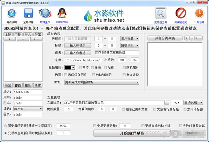Image resolution: width=209 pixels, height=142 pixels.
Task: Start with 开始站群更新 button
Action: coord(132,133)
